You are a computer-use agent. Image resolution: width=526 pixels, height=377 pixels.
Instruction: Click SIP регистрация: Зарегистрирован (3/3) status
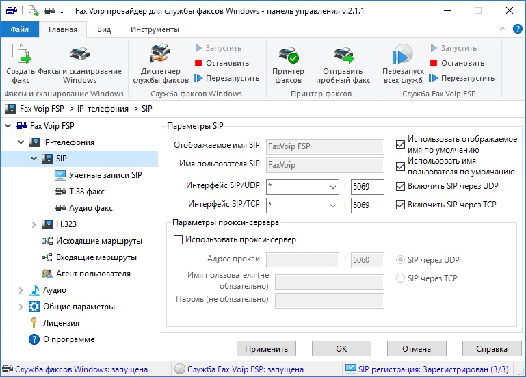[x=428, y=369]
